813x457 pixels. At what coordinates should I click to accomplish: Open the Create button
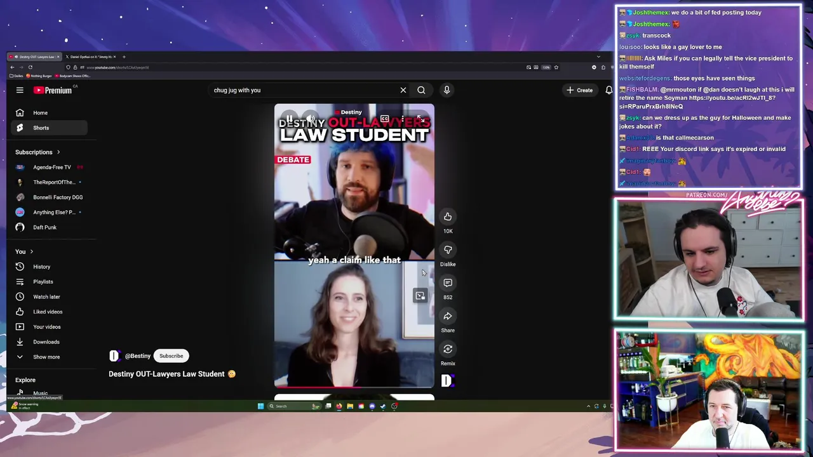(x=579, y=90)
